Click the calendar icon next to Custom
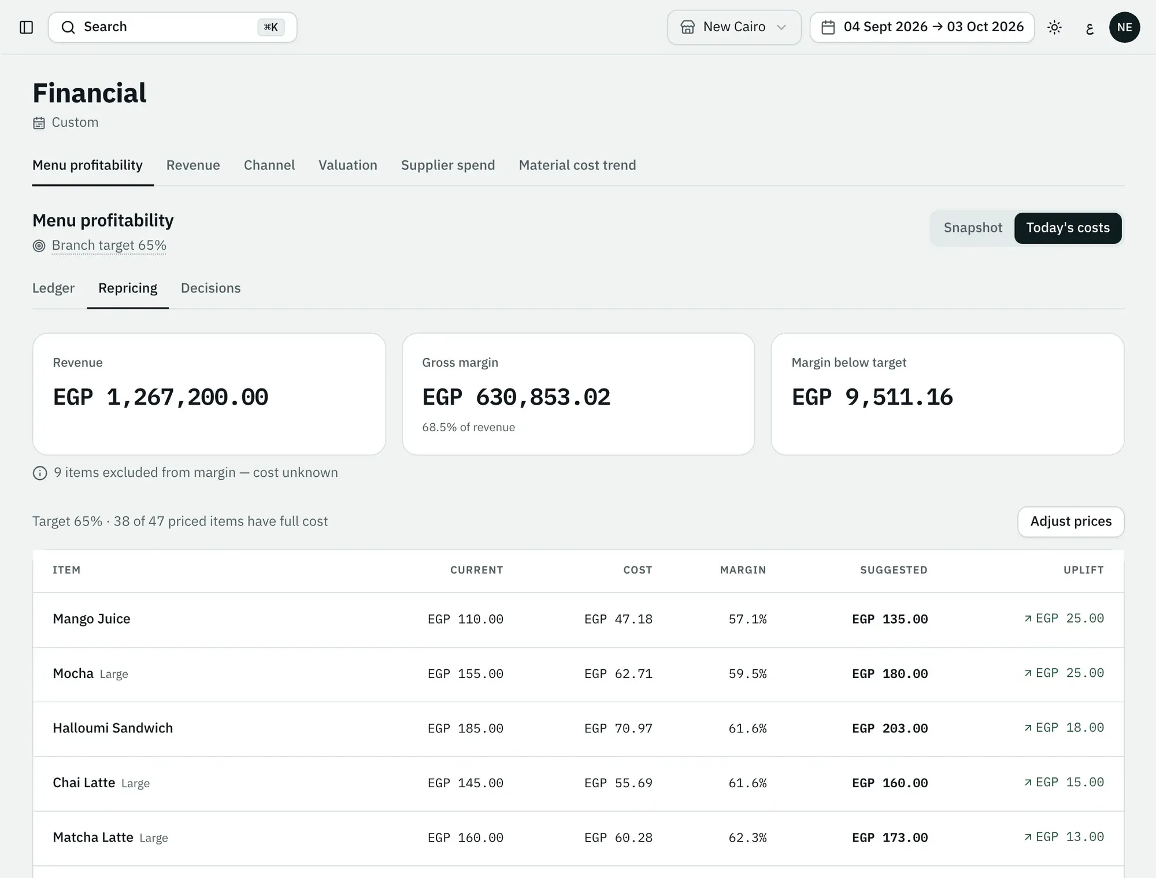Image resolution: width=1156 pixels, height=878 pixels. click(39, 123)
